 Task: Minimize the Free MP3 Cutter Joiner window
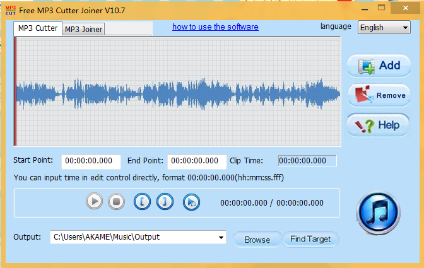pos(365,9)
